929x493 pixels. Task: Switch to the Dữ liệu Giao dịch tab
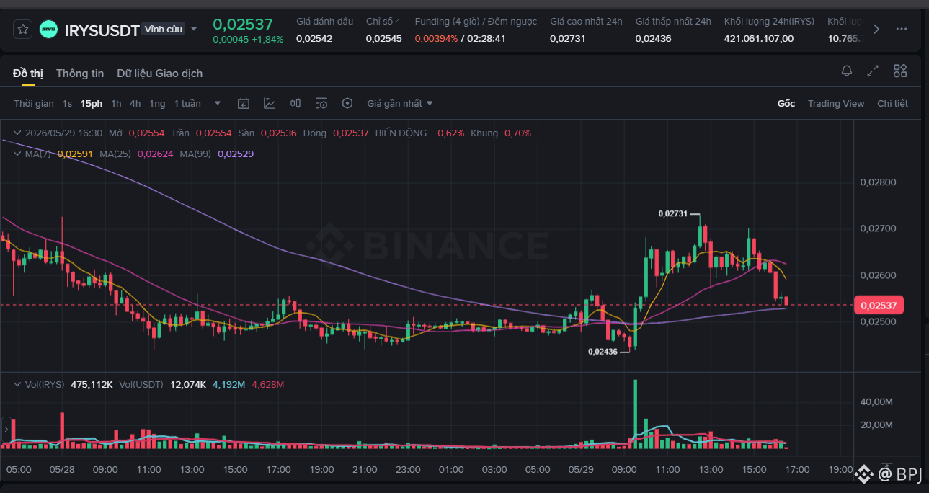pyautogui.click(x=160, y=73)
